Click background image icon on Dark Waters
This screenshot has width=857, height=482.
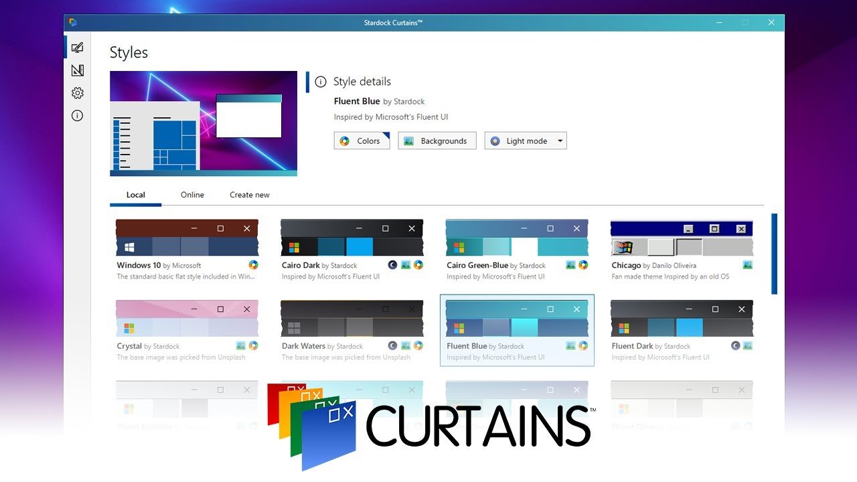pyautogui.click(x=406, y=346)
